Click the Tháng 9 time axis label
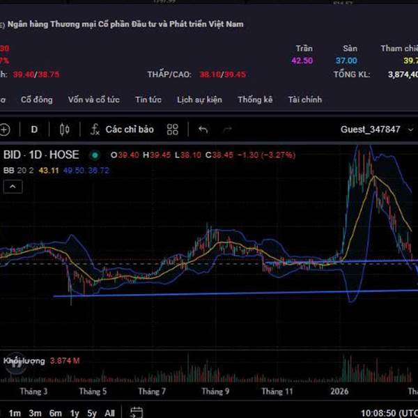This screenshot has width=418, height=418. (x=215, y=392)
